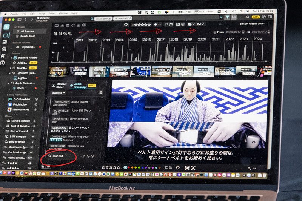
Task: Jump to transcript timestamp 00:00:54:22
Action: tap(59, 137)
